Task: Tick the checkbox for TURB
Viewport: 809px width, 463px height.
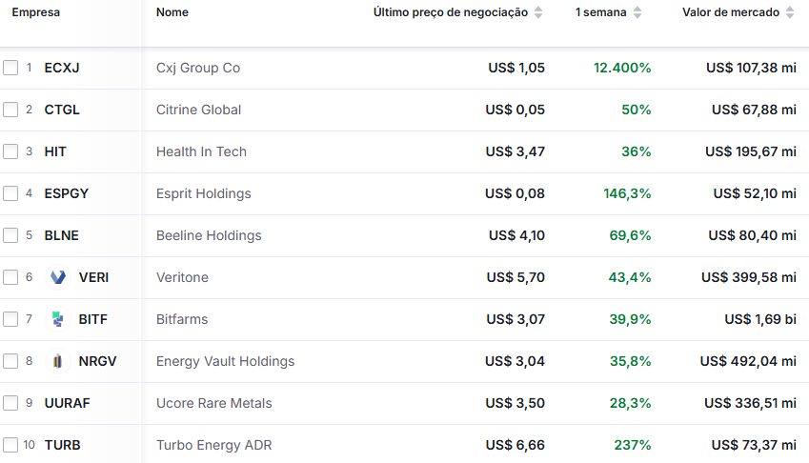Action: pos(10,445)
